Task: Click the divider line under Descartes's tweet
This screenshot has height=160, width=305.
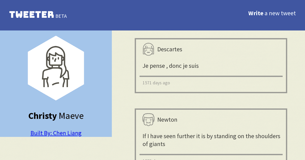Action: coord(211,76)
